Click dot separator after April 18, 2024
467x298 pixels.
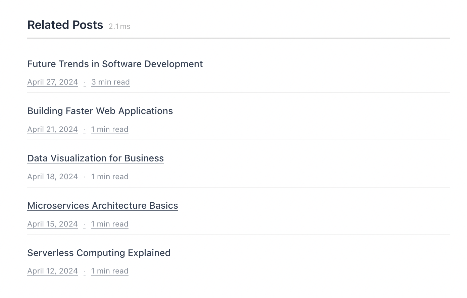pyautogui.click(x=85, y=177)
